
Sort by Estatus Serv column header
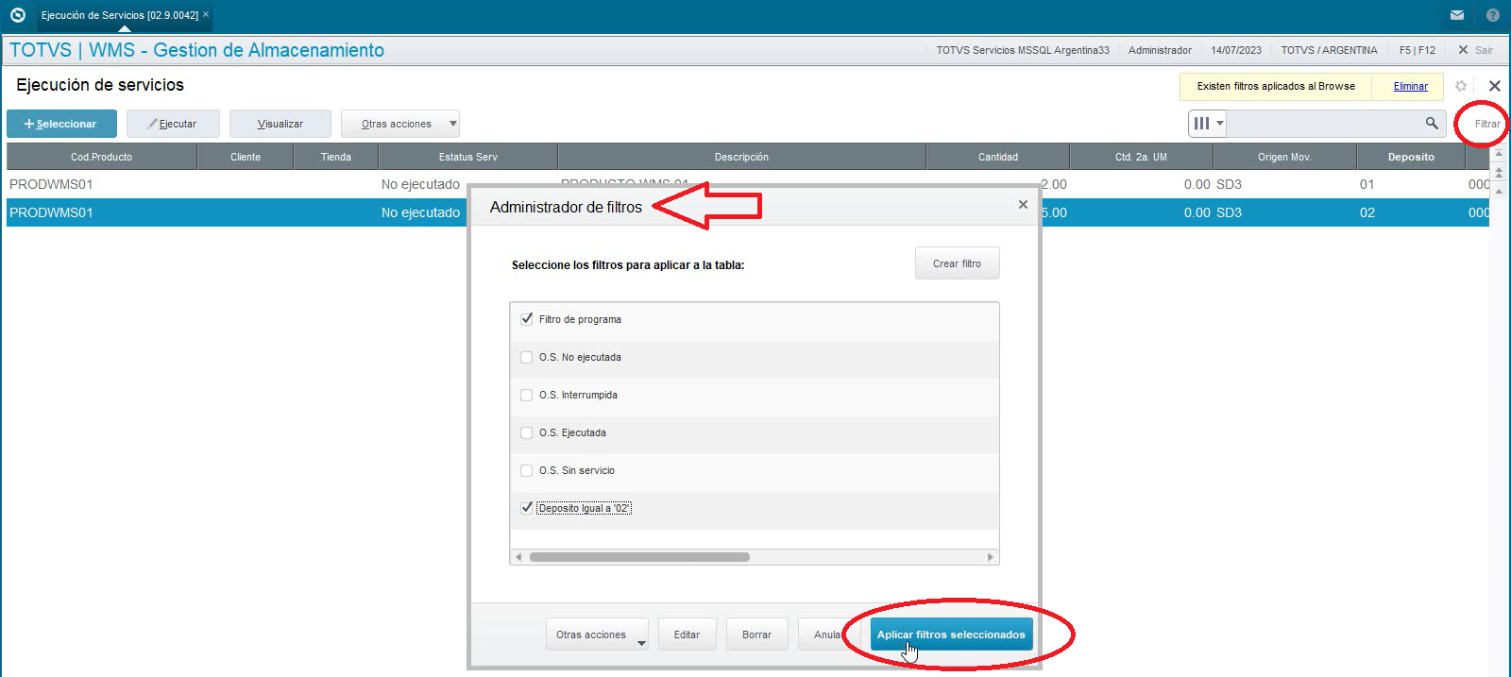tap(467, 157)
